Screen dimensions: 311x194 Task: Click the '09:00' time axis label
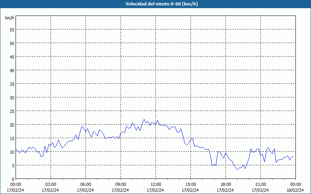coord(121,185)
